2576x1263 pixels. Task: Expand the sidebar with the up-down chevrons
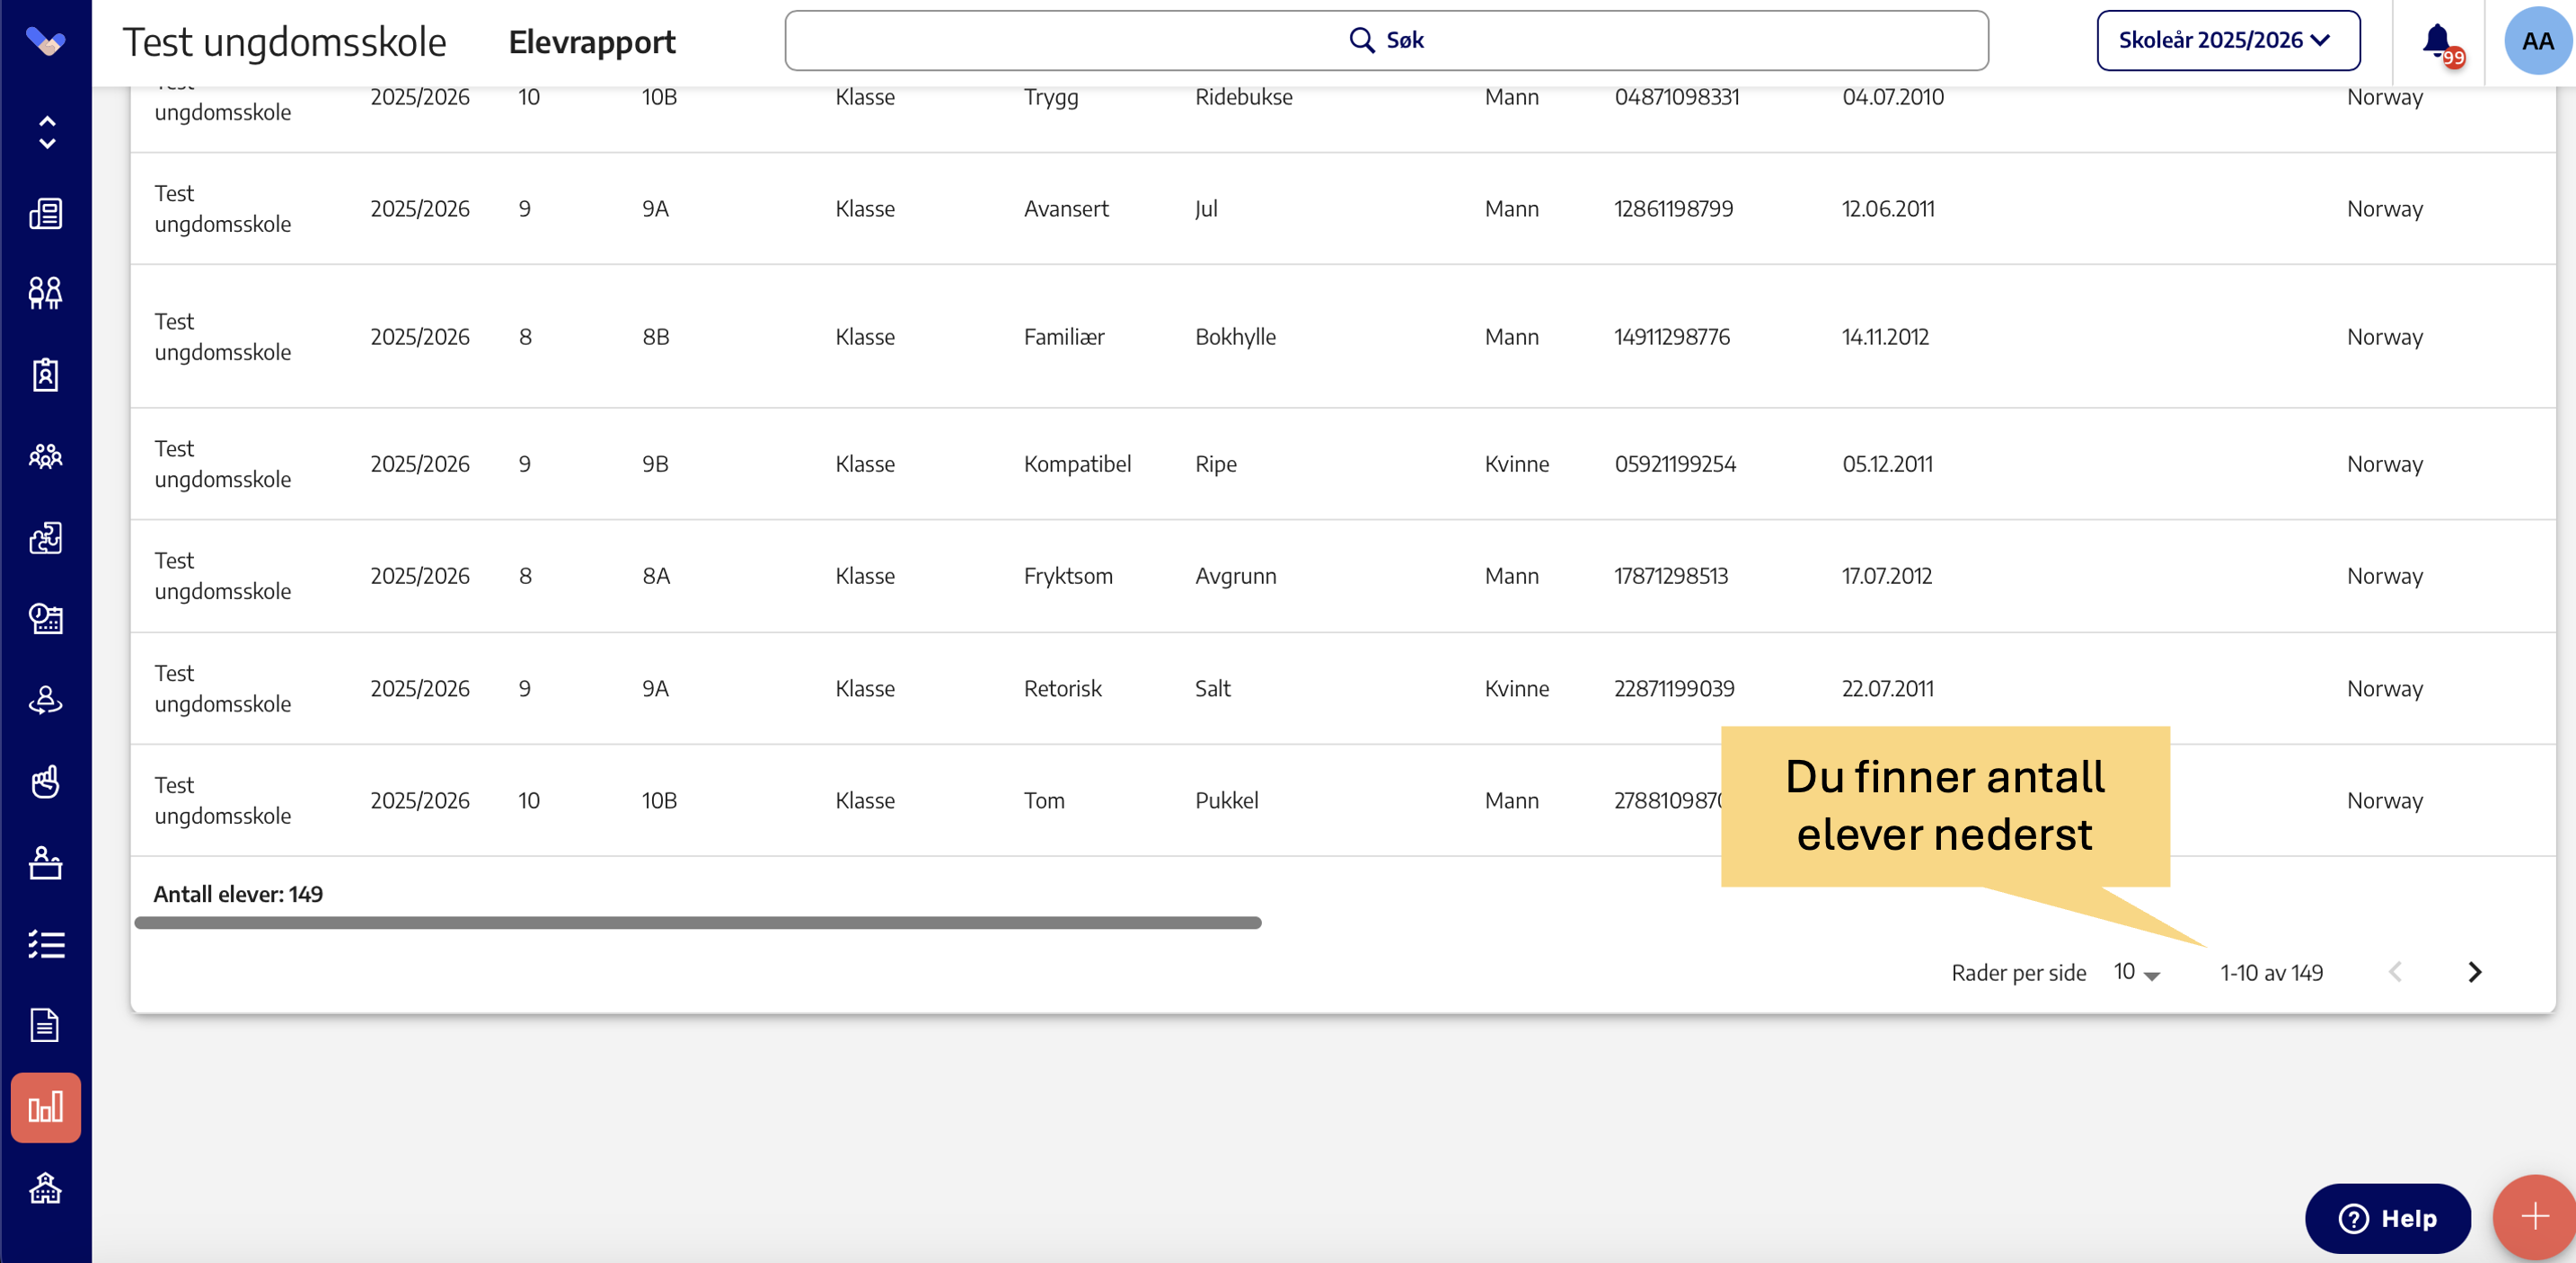tap(46, 132)
